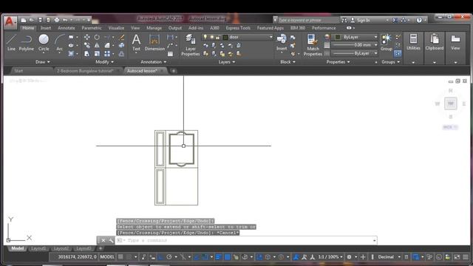Toggle grid display in status bar
Screen dimensions: 473x266
click(x=120, y=256)
